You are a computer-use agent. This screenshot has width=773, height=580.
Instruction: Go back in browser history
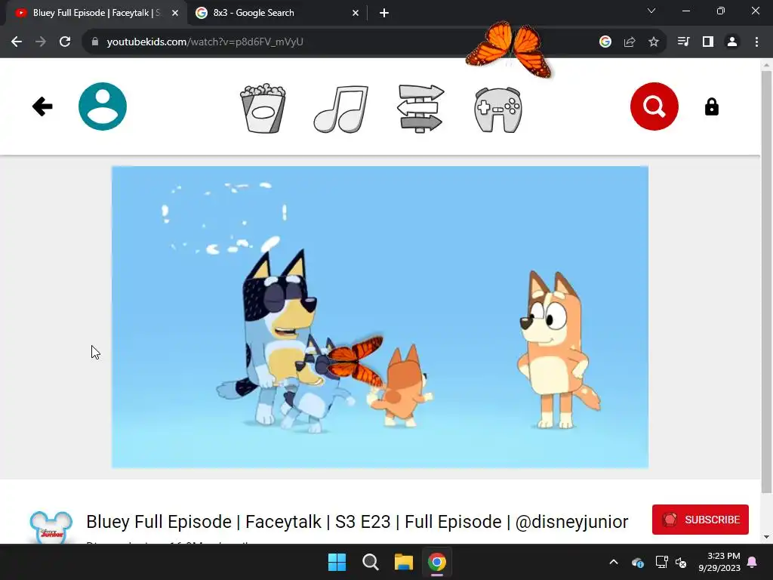17,42
